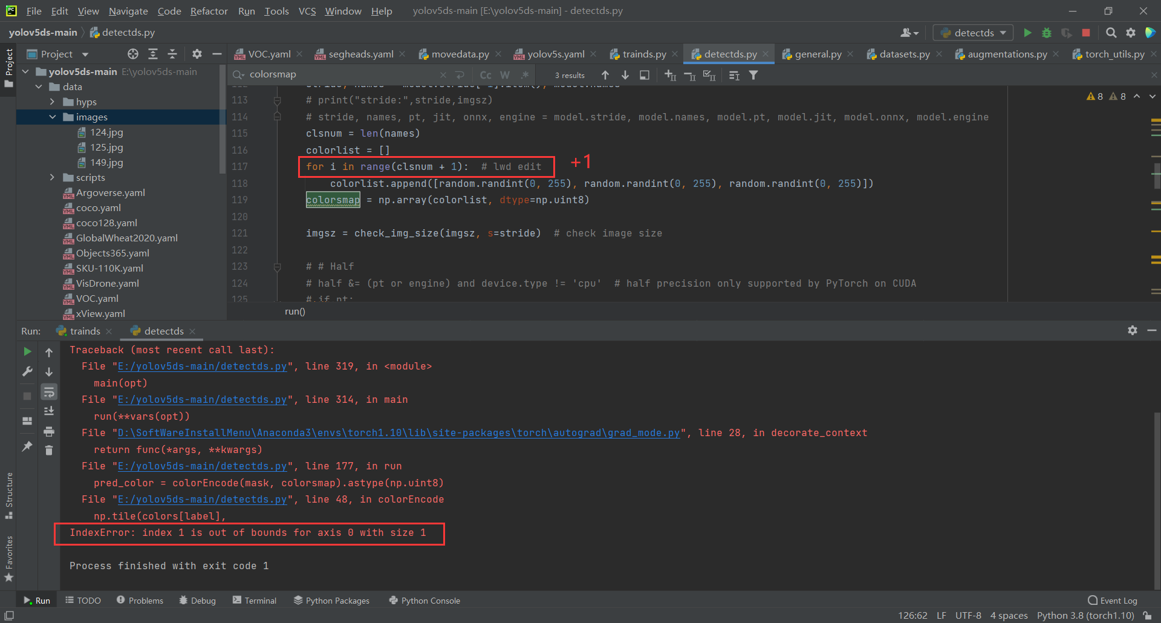Click the down stack trace arrow in Run panel
Screen dimensions: 1161x623
(x=49, y=372)
